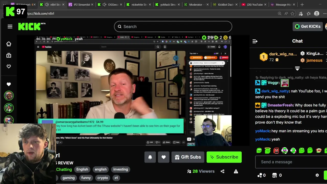Collapse the chat panel with the arrow icon
The image size is (327, 184).
[255, 41]
